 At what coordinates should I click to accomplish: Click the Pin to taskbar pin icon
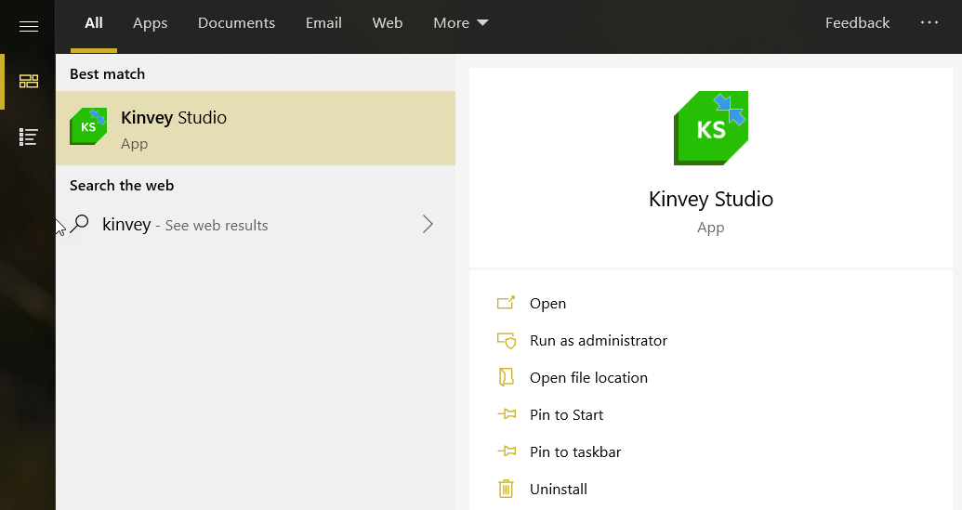(x=507, y=451)
